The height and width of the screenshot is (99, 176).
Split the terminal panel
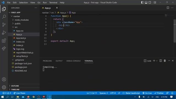[161, 61]
